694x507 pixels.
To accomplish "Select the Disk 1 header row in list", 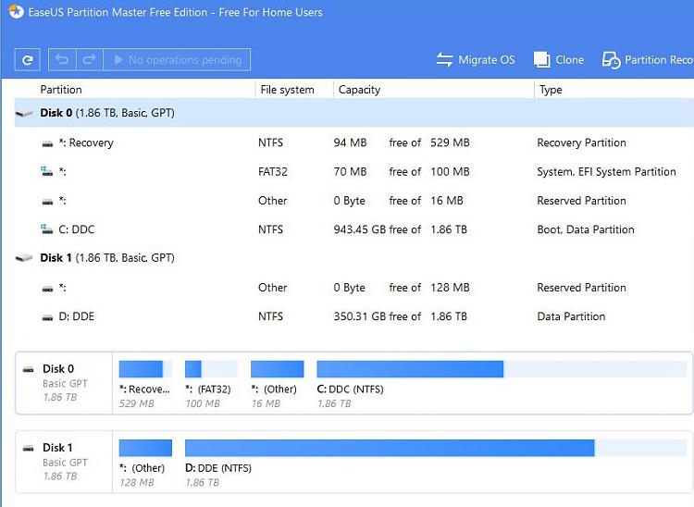I will (x=354, y=257).
